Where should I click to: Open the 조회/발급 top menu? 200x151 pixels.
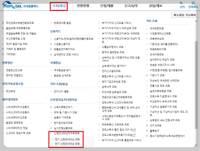pyautogui.click(x=59, y=6)
